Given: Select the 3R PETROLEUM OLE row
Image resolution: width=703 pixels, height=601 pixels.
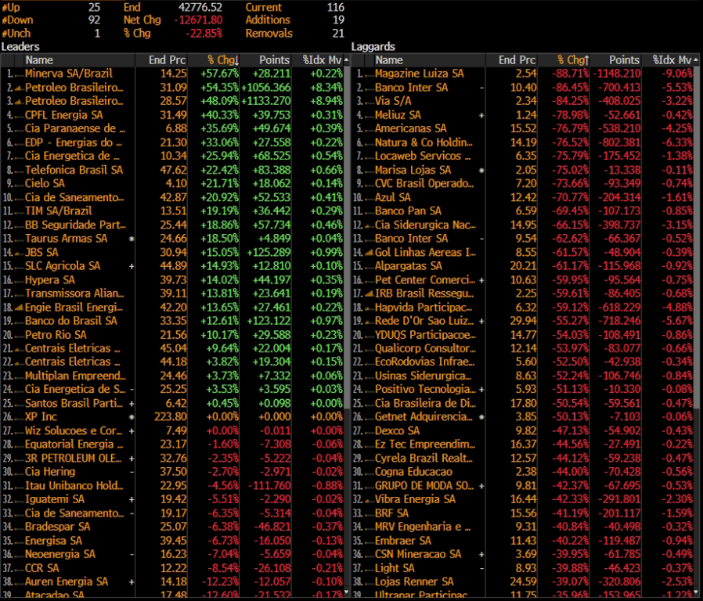Looking at the screenshot, I should click(x=172, y=458).
